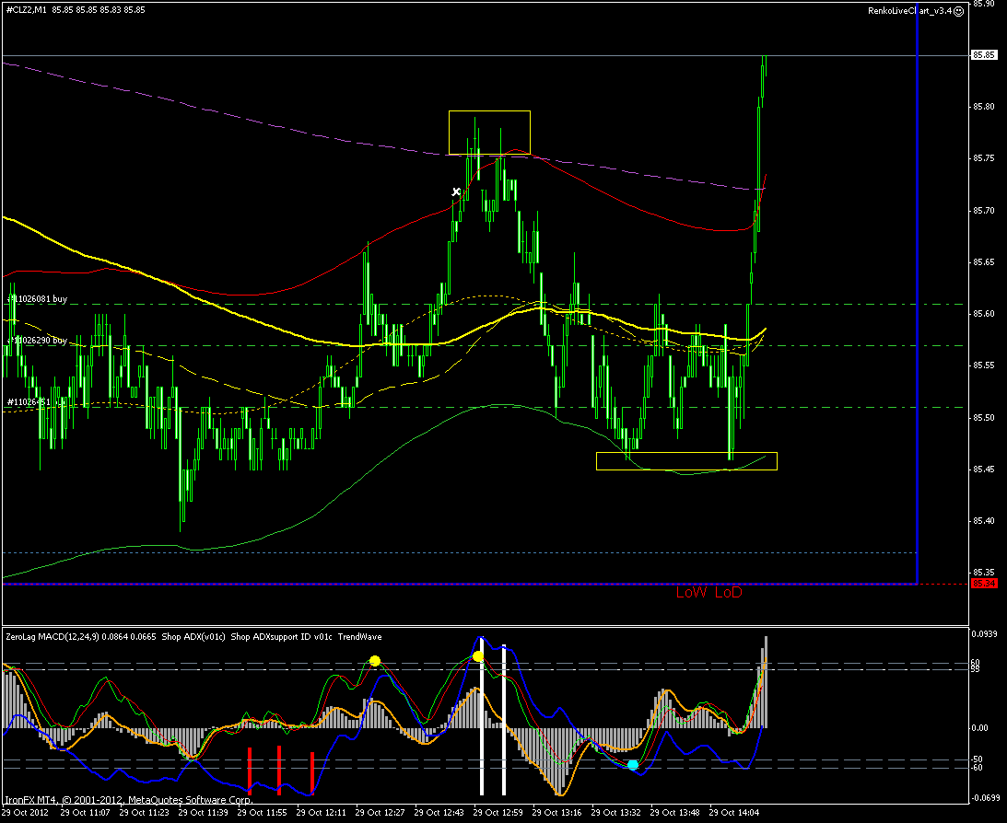Click the 0.00 indicator scale value

pos(979,728)
